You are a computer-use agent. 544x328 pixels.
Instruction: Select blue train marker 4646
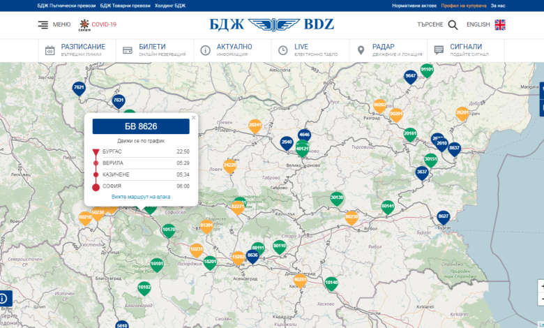(x=304, y=135)
